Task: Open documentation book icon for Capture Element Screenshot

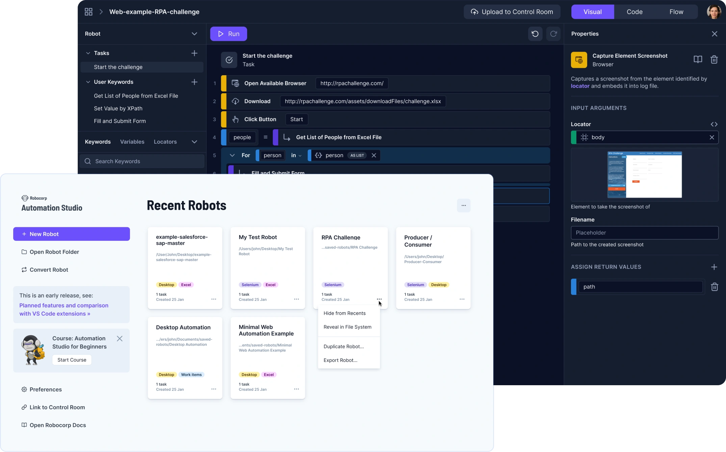Action: pos(698,60)
